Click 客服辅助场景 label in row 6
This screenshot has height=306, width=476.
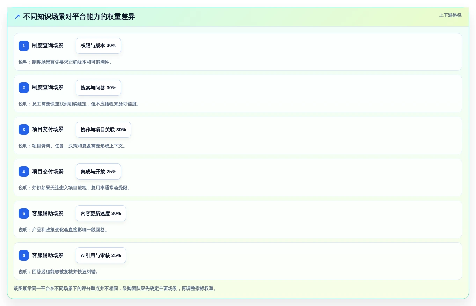(48, 255)
